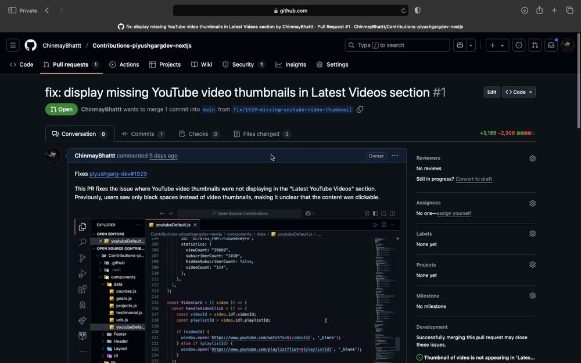Open the Actions repository tab
This screenshot has width=581, height=363.
coord(124,64)
